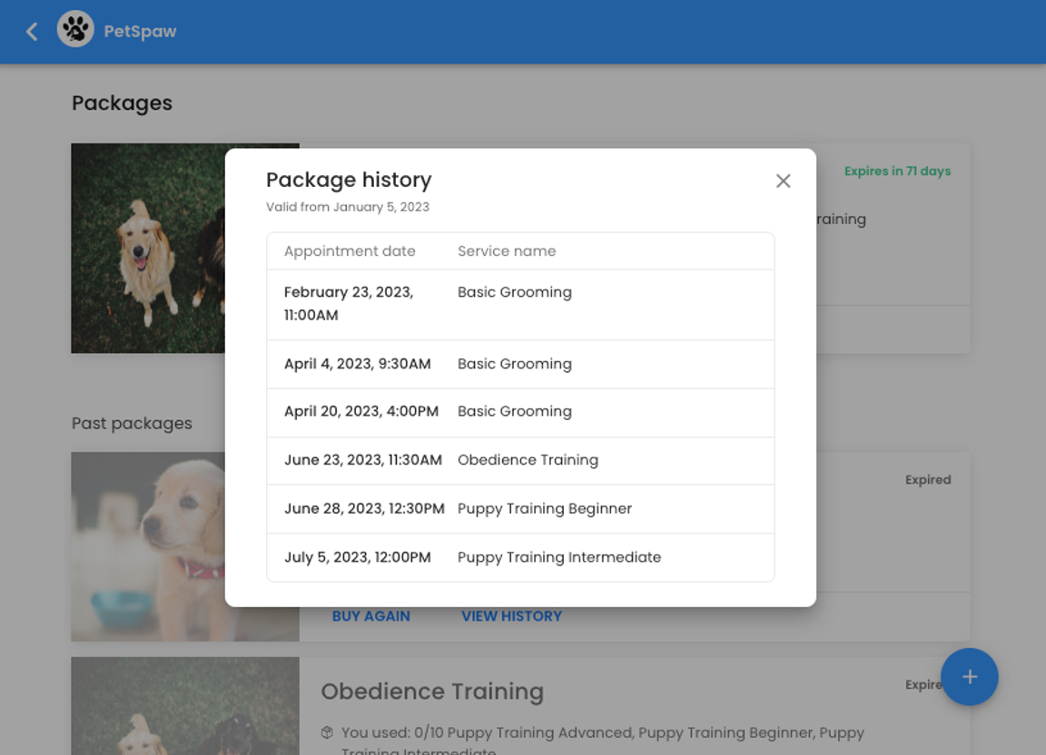This screenshot has width=1046, height=755.
Task: Click the Puppy Training Beginner service entry
Action: coord(545,509)
